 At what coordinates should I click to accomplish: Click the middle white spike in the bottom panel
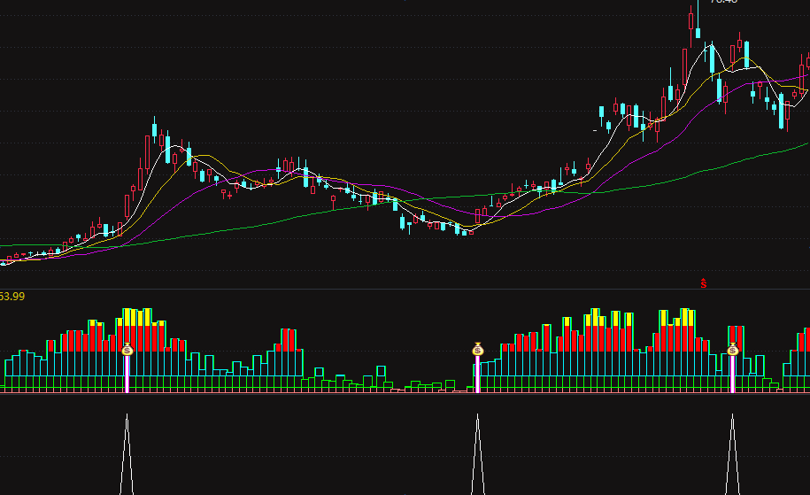(x=478, y=454)
